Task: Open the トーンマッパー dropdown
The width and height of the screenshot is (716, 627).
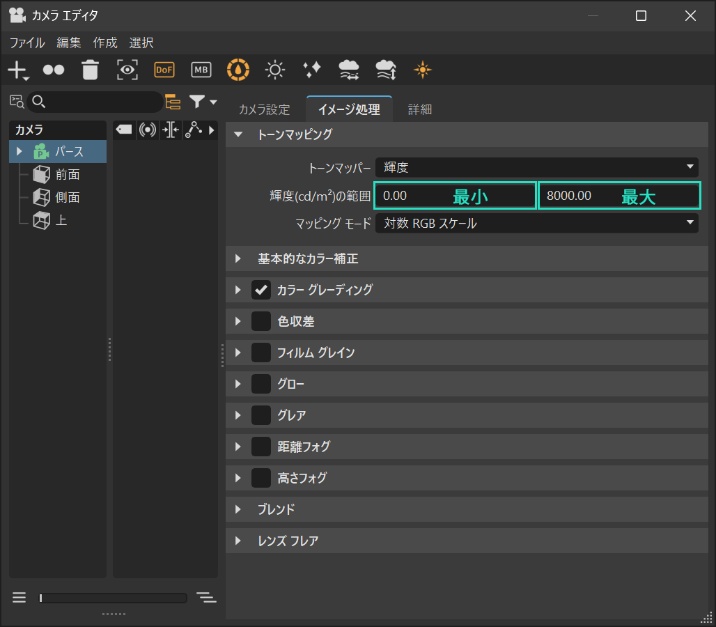Action: tap(536, 167)
